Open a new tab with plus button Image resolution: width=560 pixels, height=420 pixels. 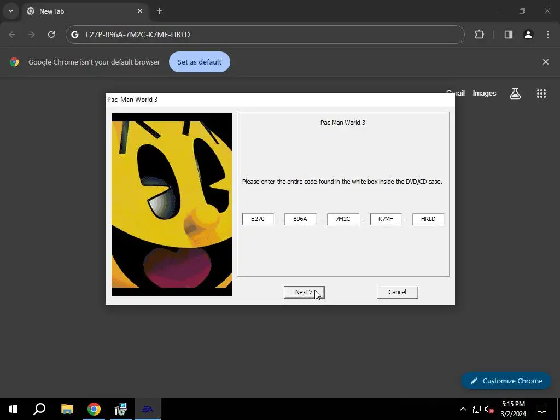[160, 11]
